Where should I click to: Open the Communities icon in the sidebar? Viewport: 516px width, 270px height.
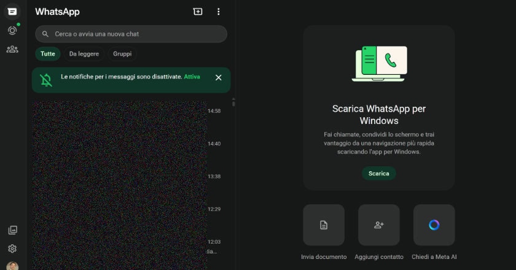point(12,49)
